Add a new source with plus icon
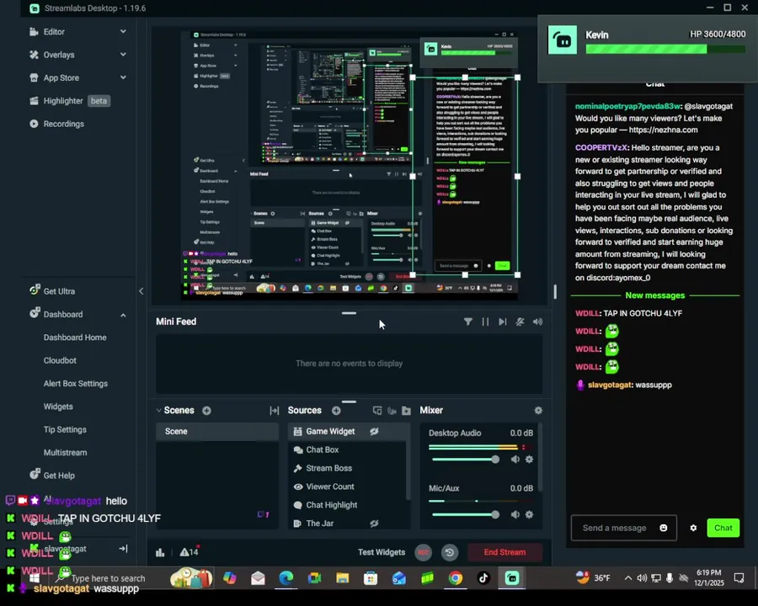Viewport: 758px width, 606px height. point(336,411)
